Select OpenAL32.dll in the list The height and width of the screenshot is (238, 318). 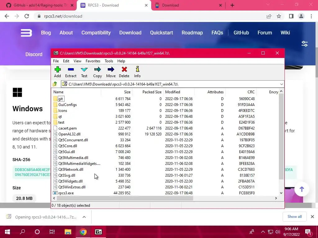(69, 134)
